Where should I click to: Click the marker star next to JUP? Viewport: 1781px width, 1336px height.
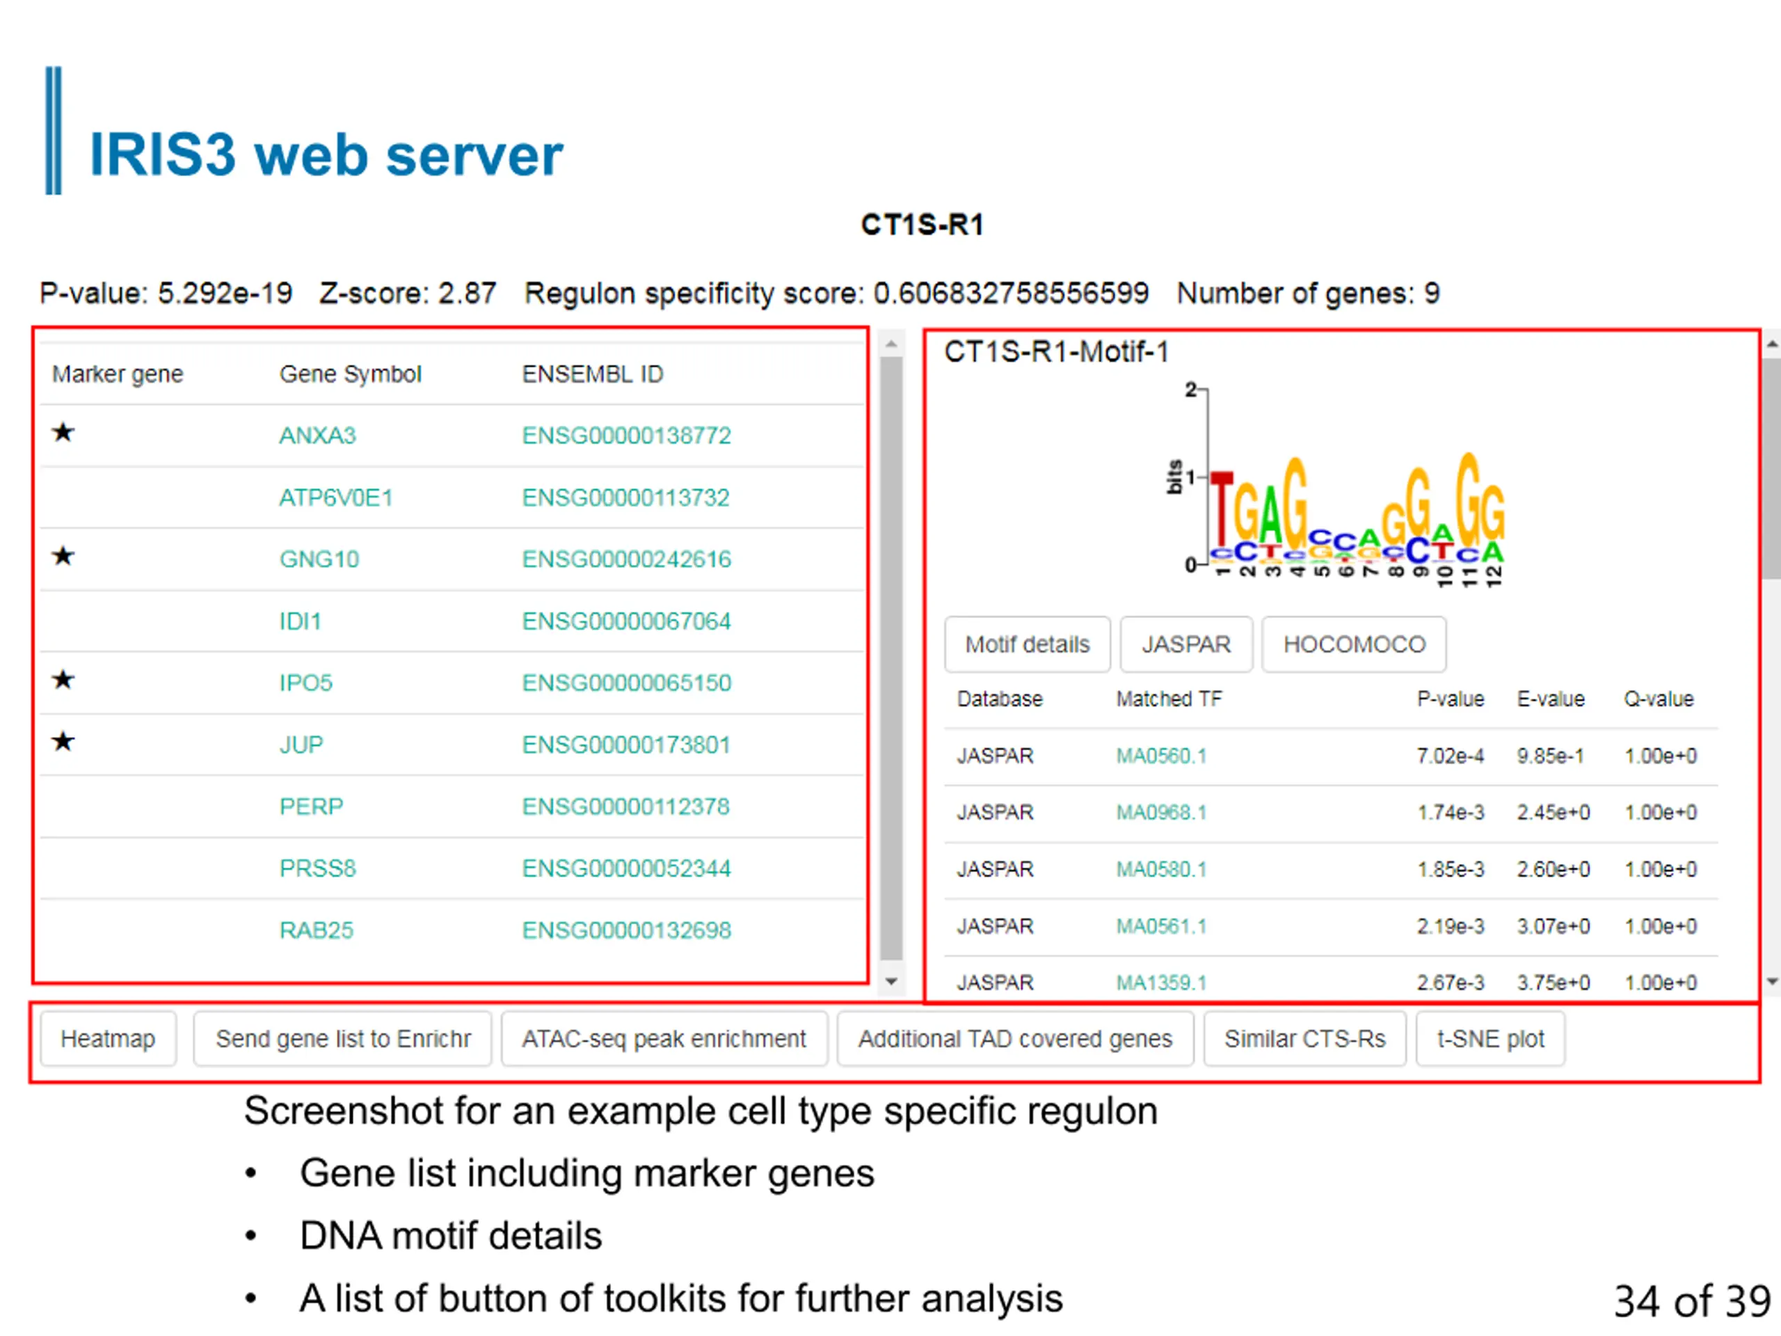click(x=63, y=742)
